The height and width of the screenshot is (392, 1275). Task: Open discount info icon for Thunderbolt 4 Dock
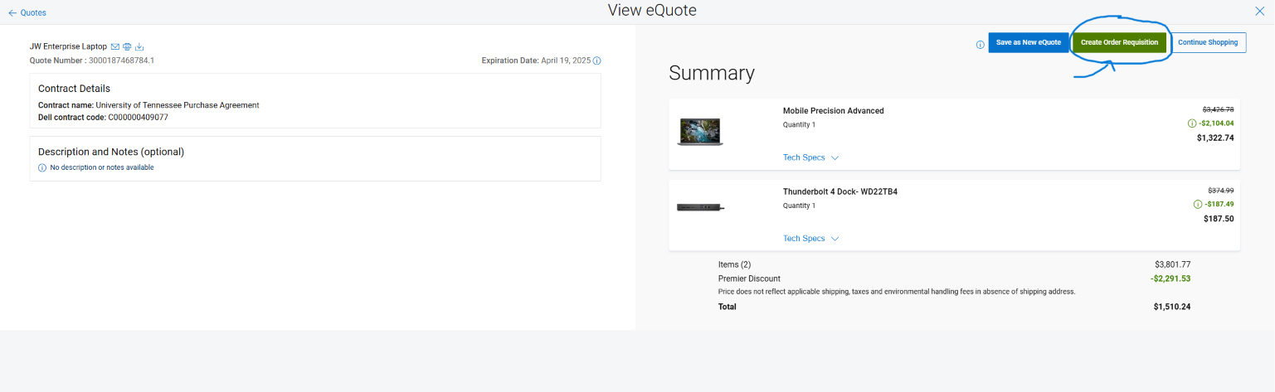point(1197,205)
